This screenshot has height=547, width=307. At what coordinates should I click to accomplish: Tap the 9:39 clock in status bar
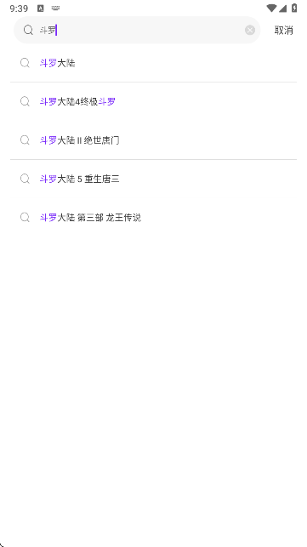tap(19, 9)
